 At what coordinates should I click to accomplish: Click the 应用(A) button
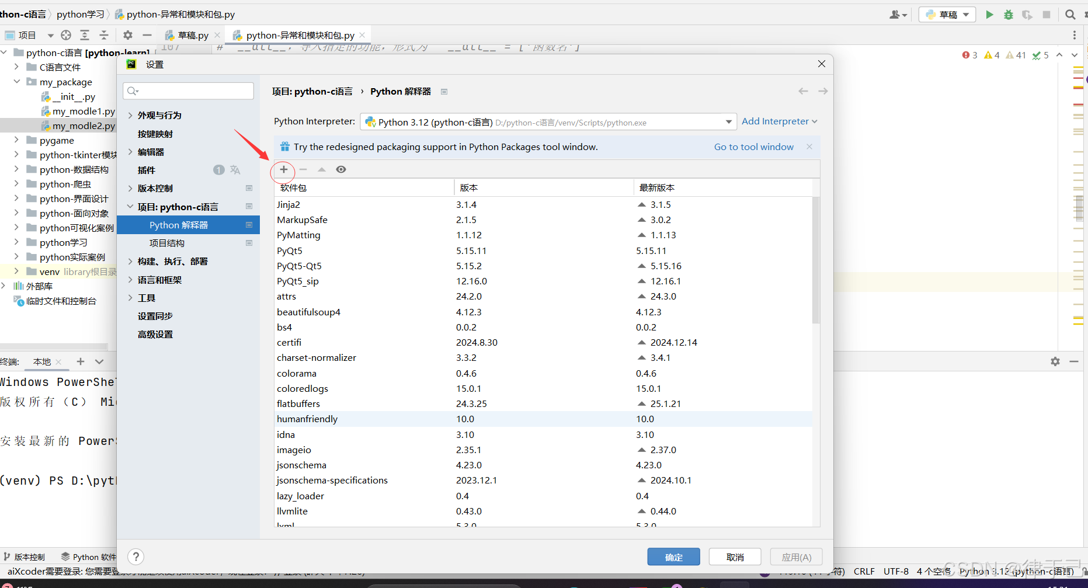797,557
